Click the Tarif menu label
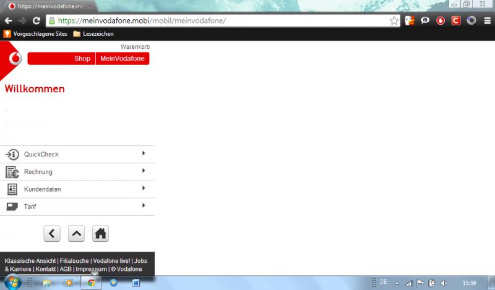The height and width of the screenshot is (290, 495). point(30,207)
